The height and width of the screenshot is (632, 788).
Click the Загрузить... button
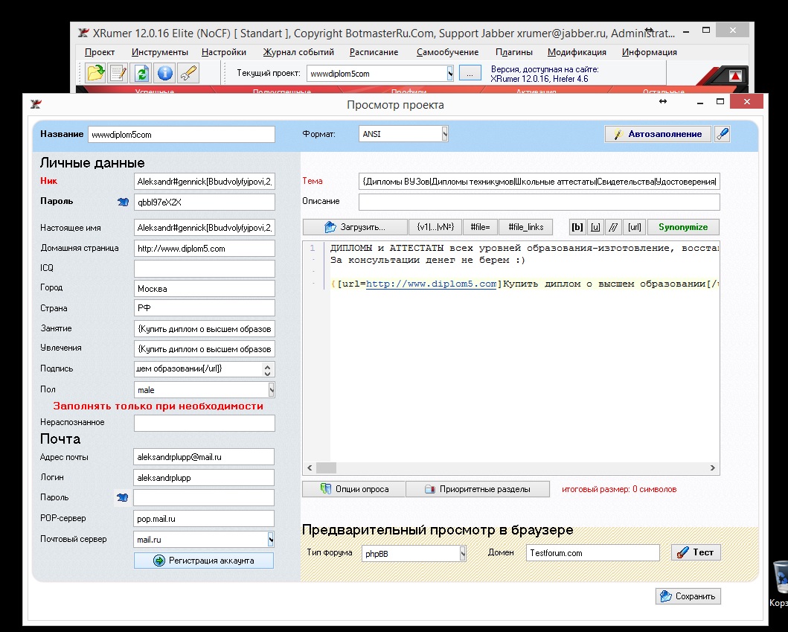coord(355,227)
